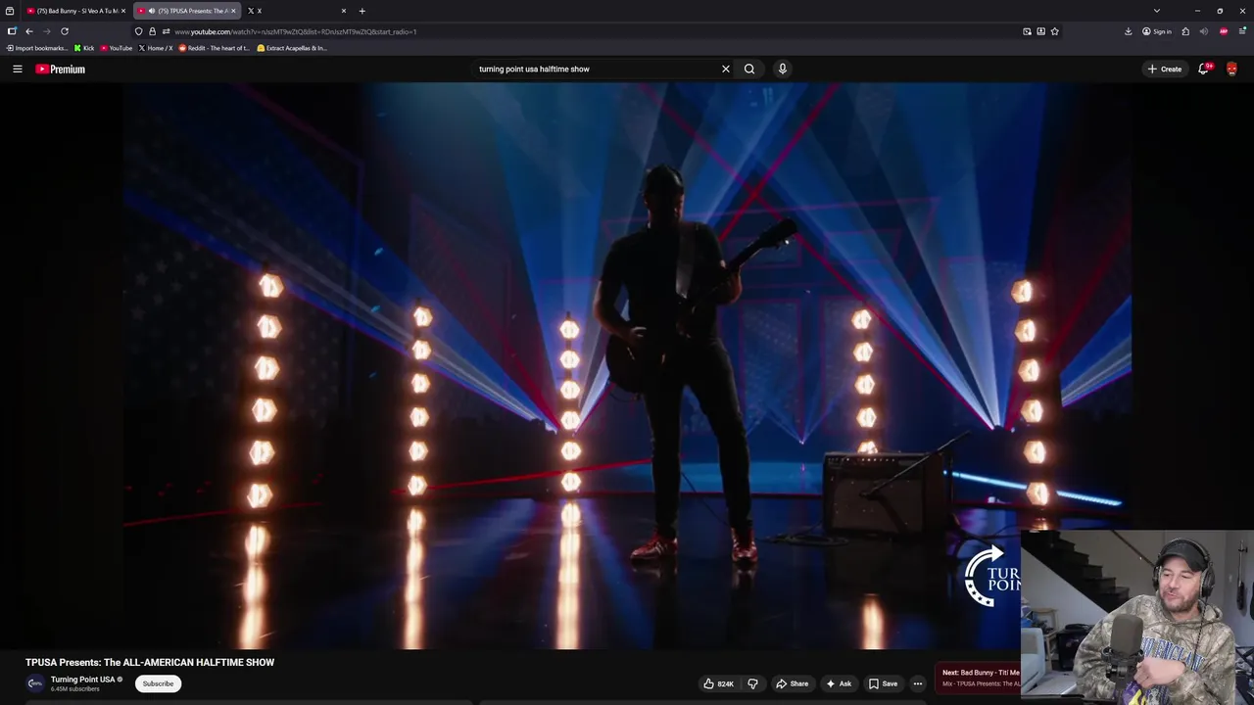Open the Adblock Plus extension icon
Image resolution: width=1254 pixels, height=705 pixels.
point(1224,31)
